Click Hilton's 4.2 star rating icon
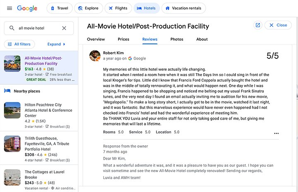Viewport: 298px width, 192px height. coord(33,121)
